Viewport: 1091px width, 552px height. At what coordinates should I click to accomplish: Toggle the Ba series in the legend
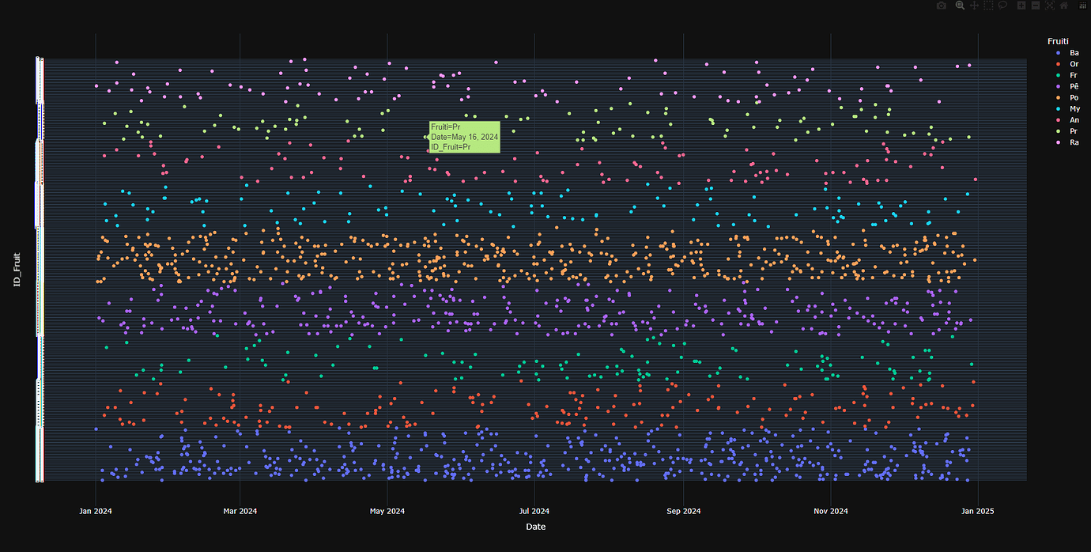coord(1074,53)
